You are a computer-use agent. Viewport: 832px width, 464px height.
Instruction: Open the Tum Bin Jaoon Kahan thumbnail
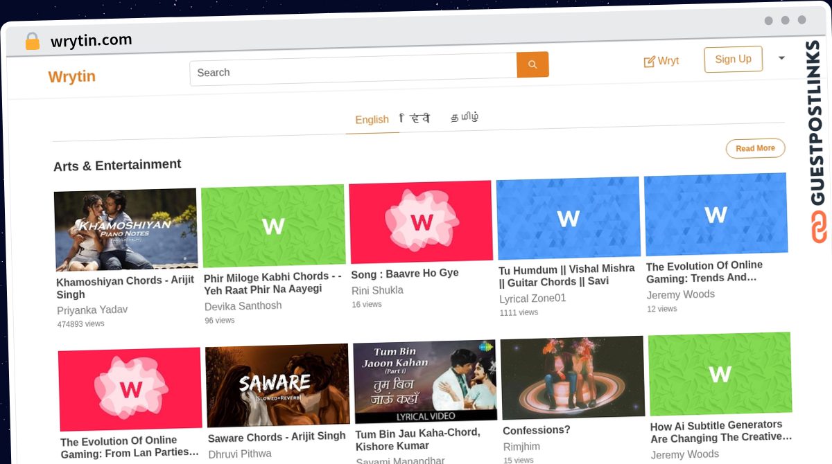[425, 381]
